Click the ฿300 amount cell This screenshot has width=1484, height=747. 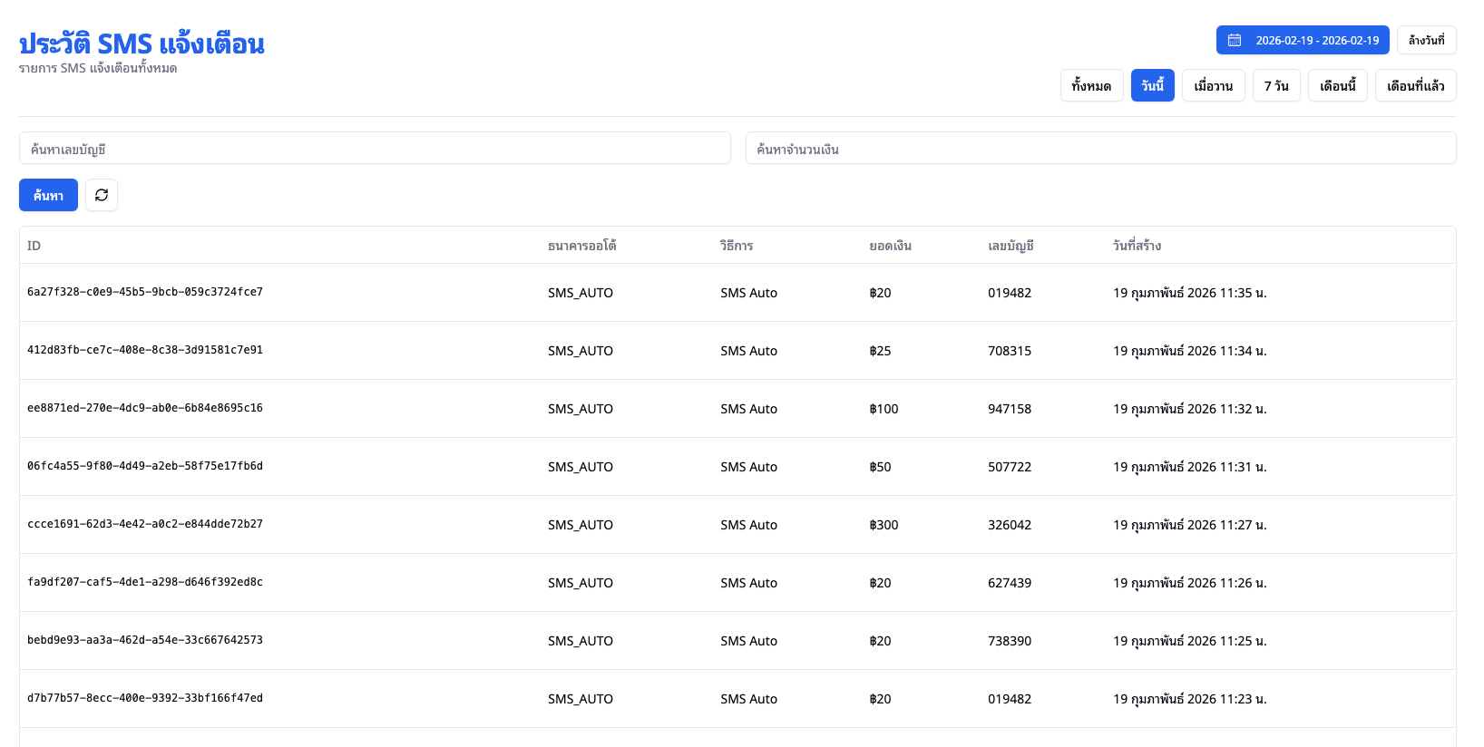click(884, 525)
